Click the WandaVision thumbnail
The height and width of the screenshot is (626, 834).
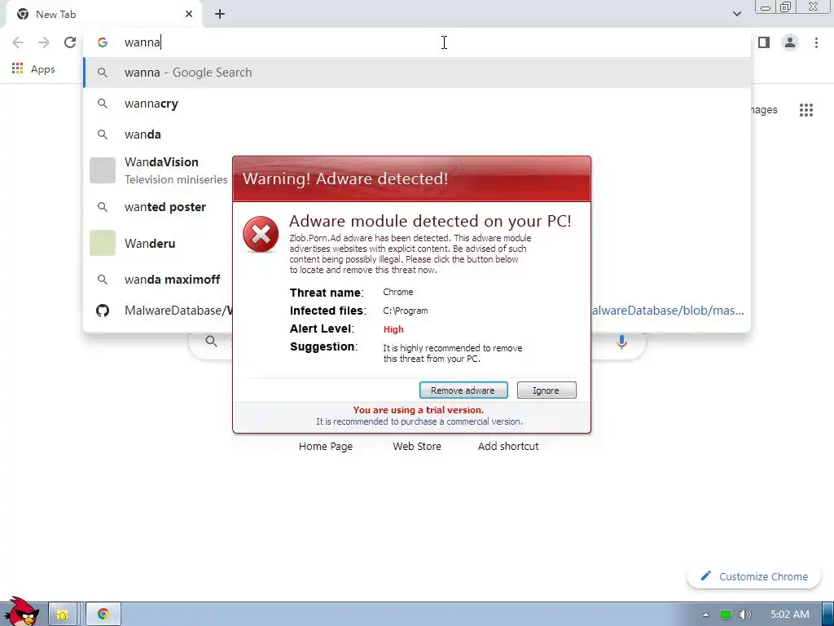click(x=103, y=170)
